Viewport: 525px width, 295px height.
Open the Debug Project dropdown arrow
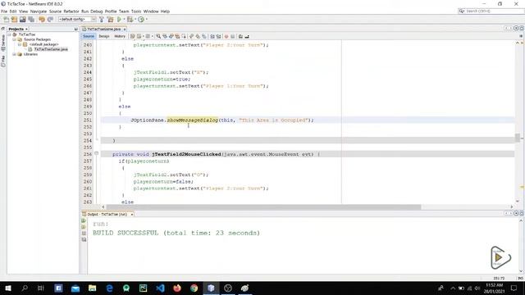(135, 20)
